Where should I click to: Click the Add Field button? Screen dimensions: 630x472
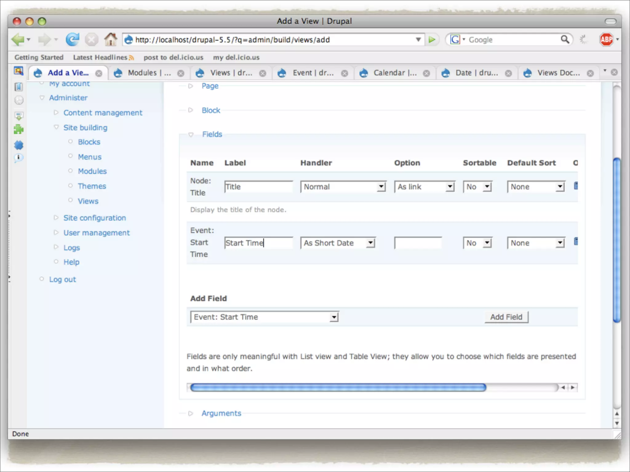pos(506,317)
